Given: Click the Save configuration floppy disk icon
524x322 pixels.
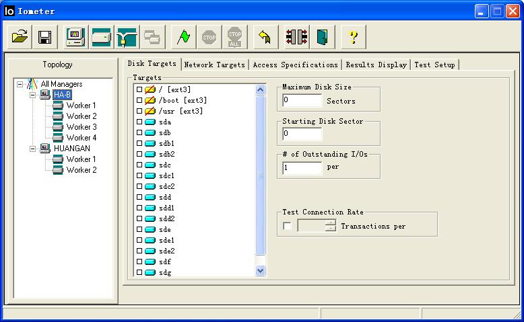Looking at the screenshot, I should pos(45,37).
